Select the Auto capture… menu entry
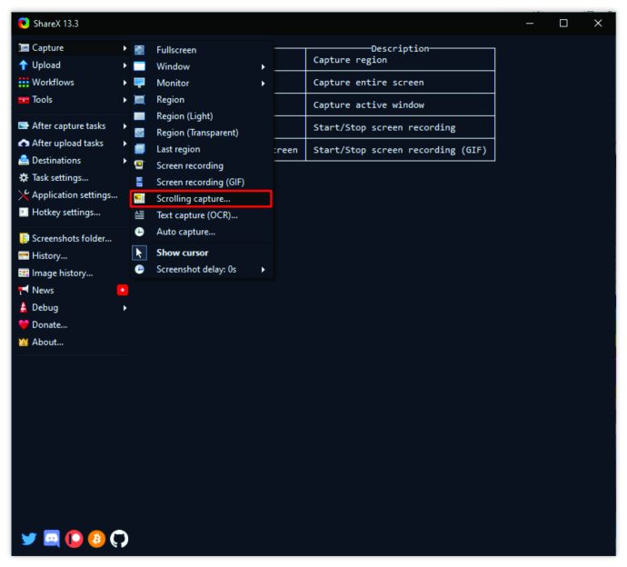 [x=202, y=232]
